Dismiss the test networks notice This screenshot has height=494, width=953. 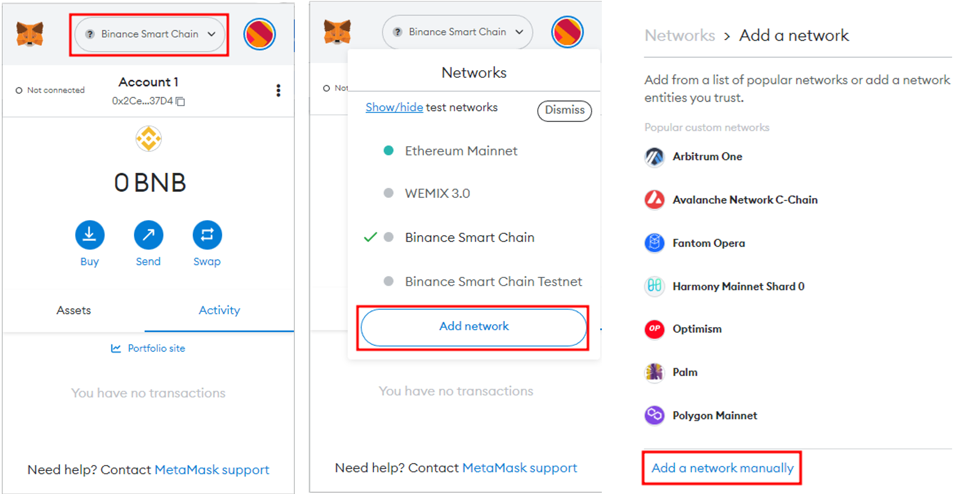[x=564, y=110]
